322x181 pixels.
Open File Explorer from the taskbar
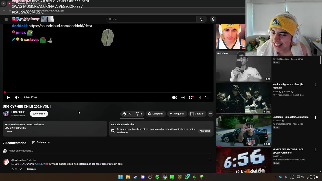[128, 177]
